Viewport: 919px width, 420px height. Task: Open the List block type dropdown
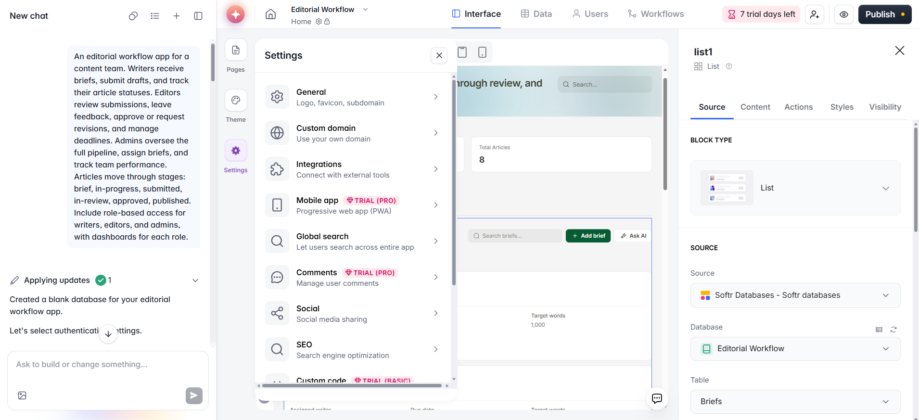[795, 188]
